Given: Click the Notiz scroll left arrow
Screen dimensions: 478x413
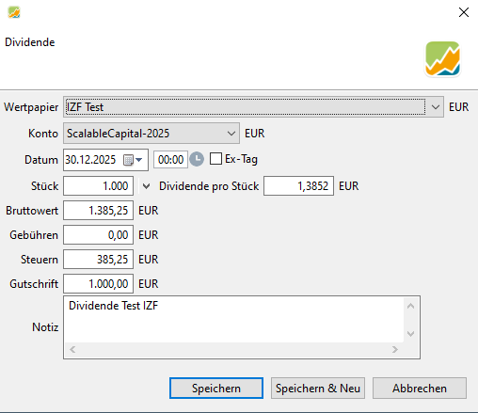Looking at the screenshot, I should coord(72,349).
